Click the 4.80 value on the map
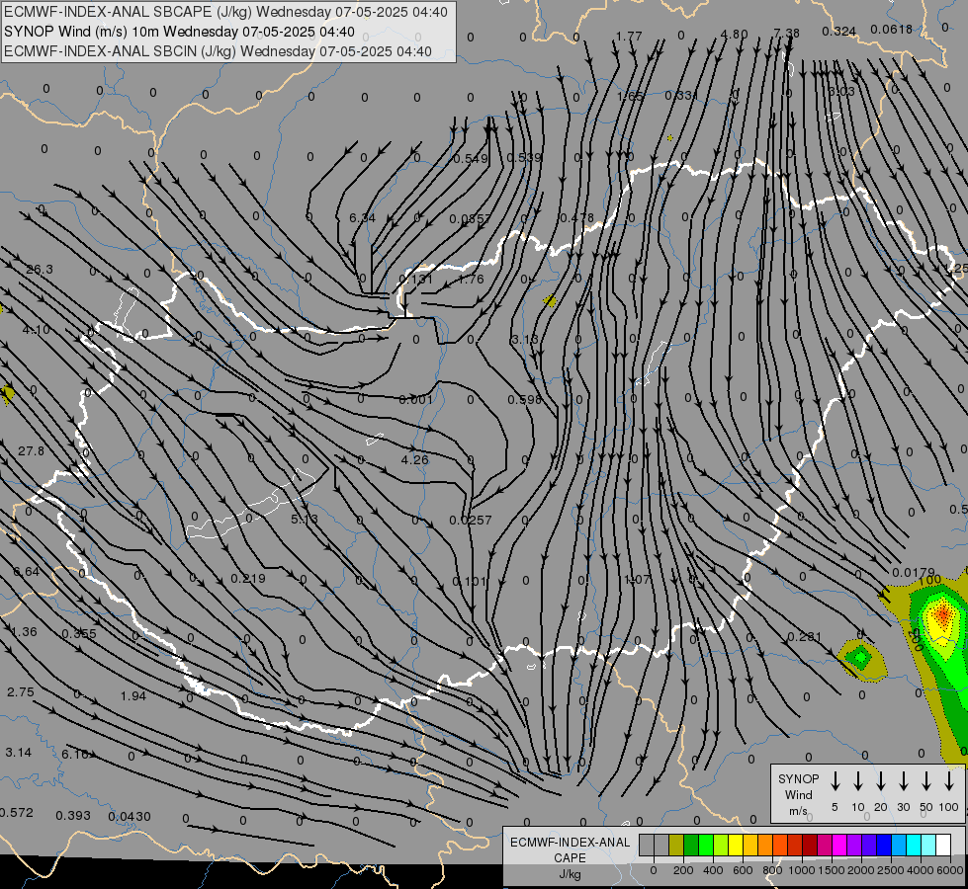The image size is (968, 889). pyautogui.click(x=734, y=35)
